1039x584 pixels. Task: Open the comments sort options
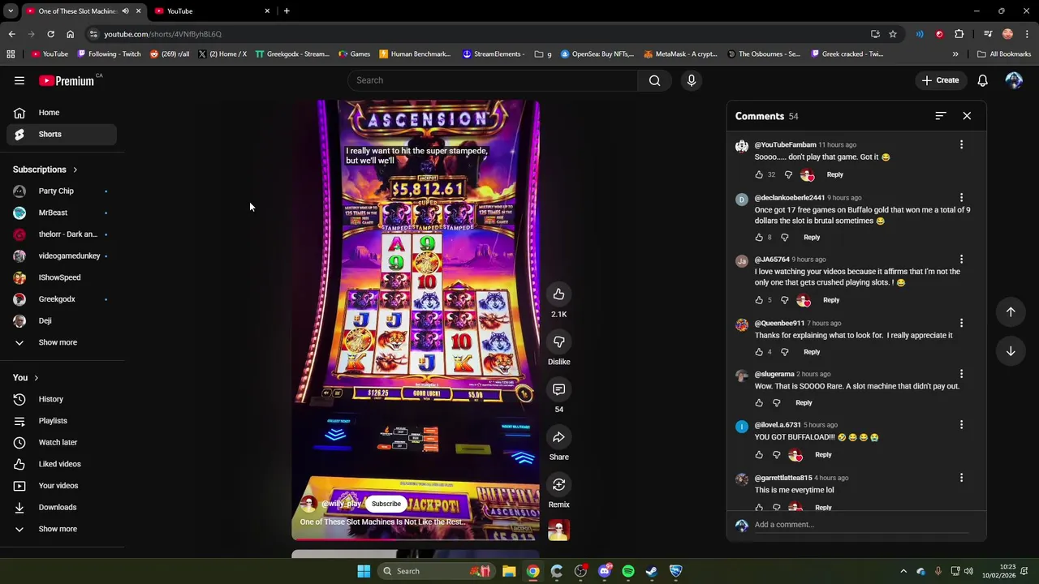(x=940, y=116)
